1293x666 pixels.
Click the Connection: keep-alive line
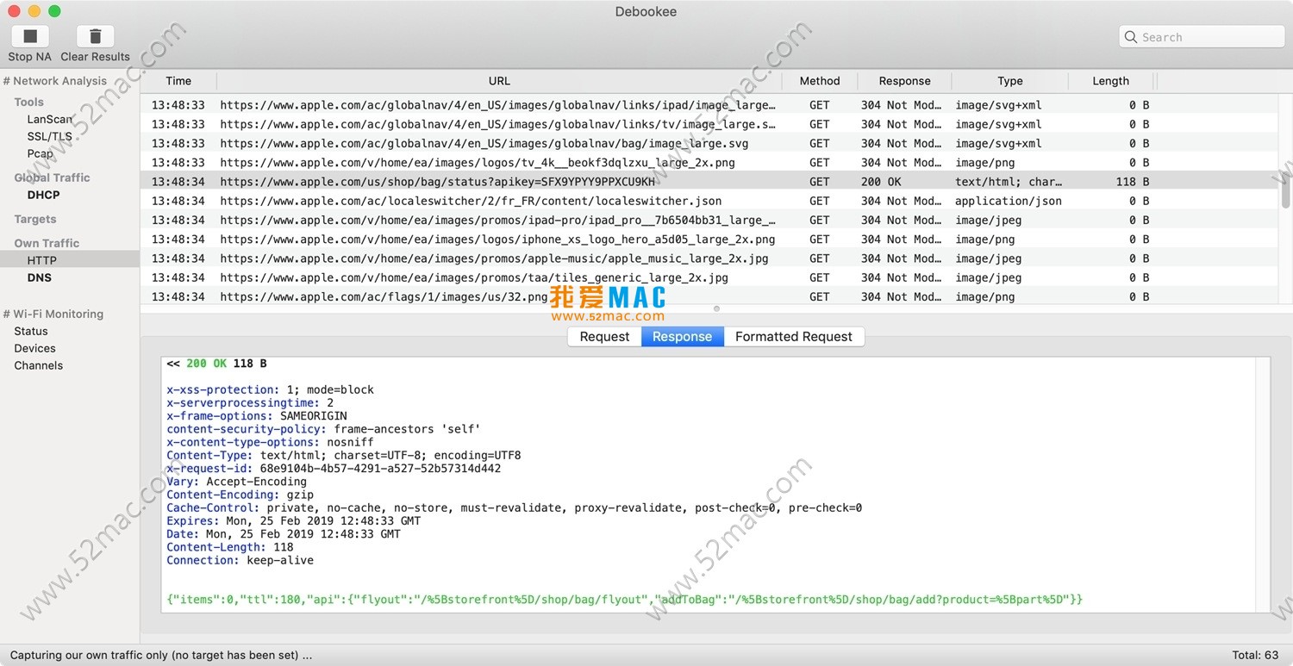[240, 560]
